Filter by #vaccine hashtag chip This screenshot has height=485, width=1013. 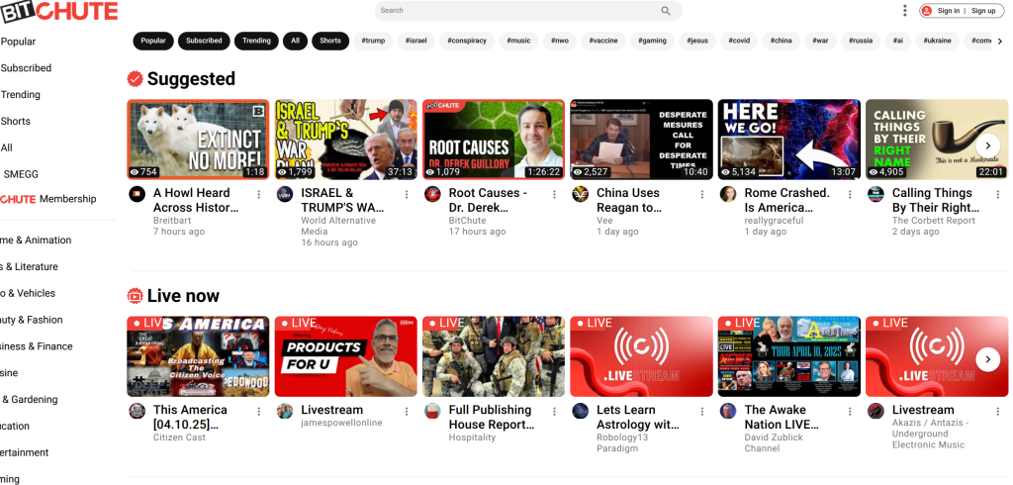coord(602,41)
